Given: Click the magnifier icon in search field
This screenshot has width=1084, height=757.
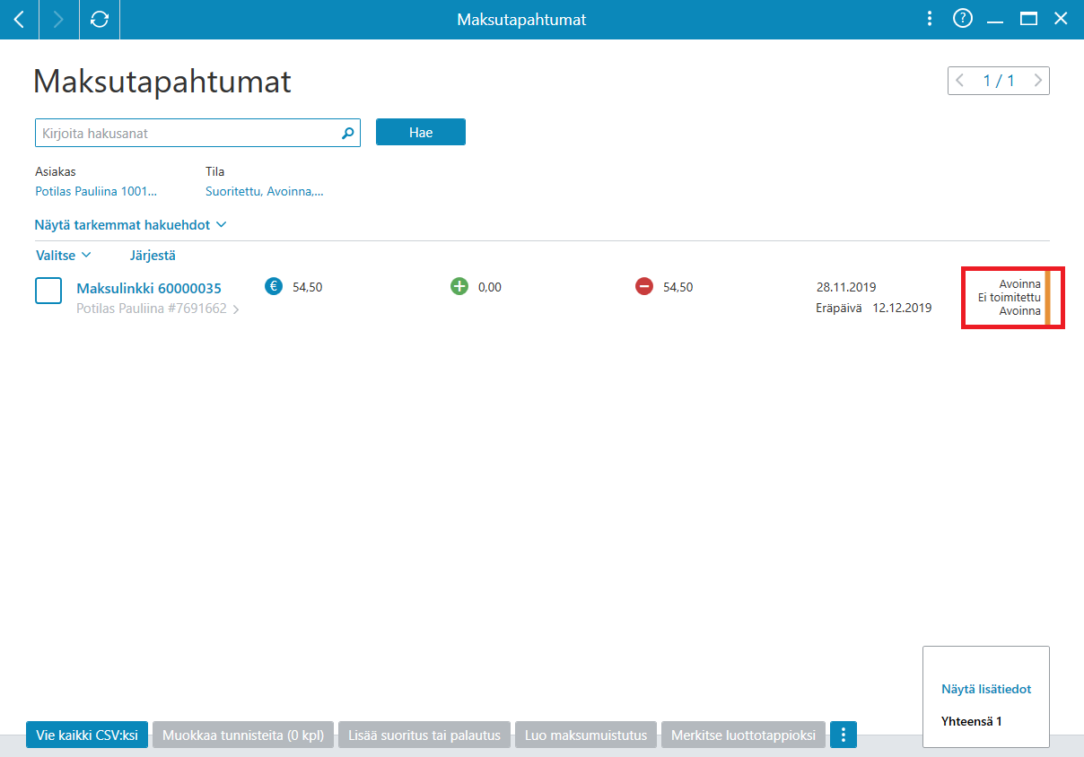Looking at the screenshot, I should tap(348, 133).
